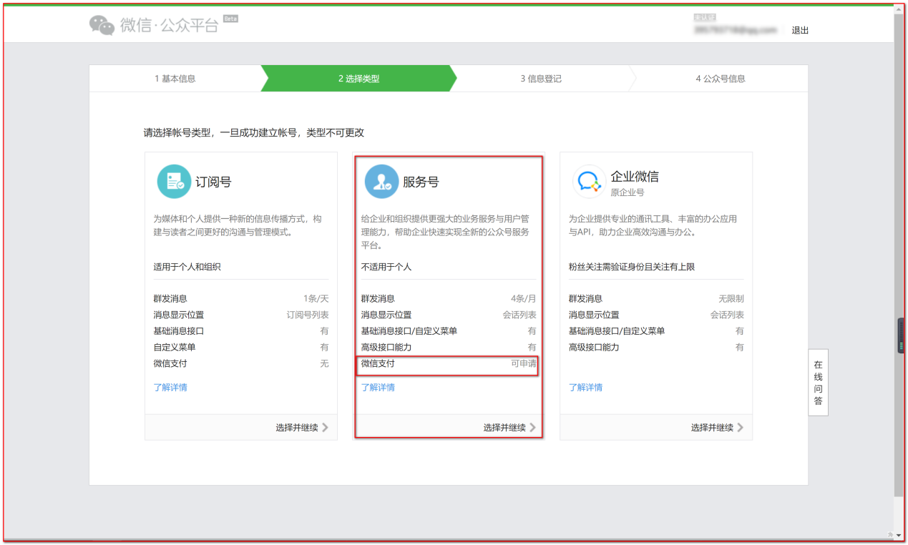Go to step 1 基本信息
The image size is (908, 545).
175,79
